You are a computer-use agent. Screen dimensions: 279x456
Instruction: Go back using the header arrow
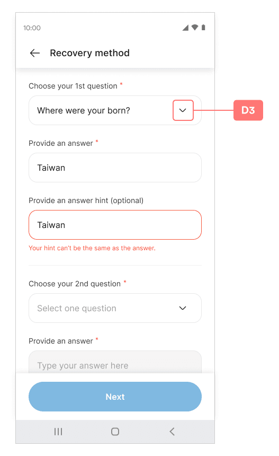coord(35,53)
